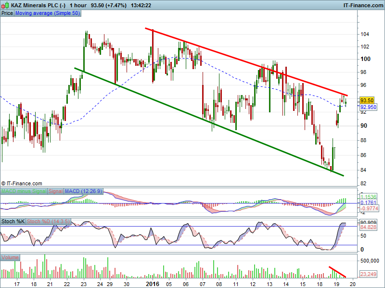This screenshot has height=288, width=385.
Task: Click the 500,000 volume axis label
Action: [370, 261]
